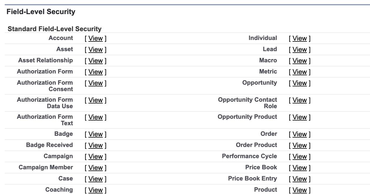The image size is (370, 194).
Task: View Macro field-level security
Action: coord(300,61)
